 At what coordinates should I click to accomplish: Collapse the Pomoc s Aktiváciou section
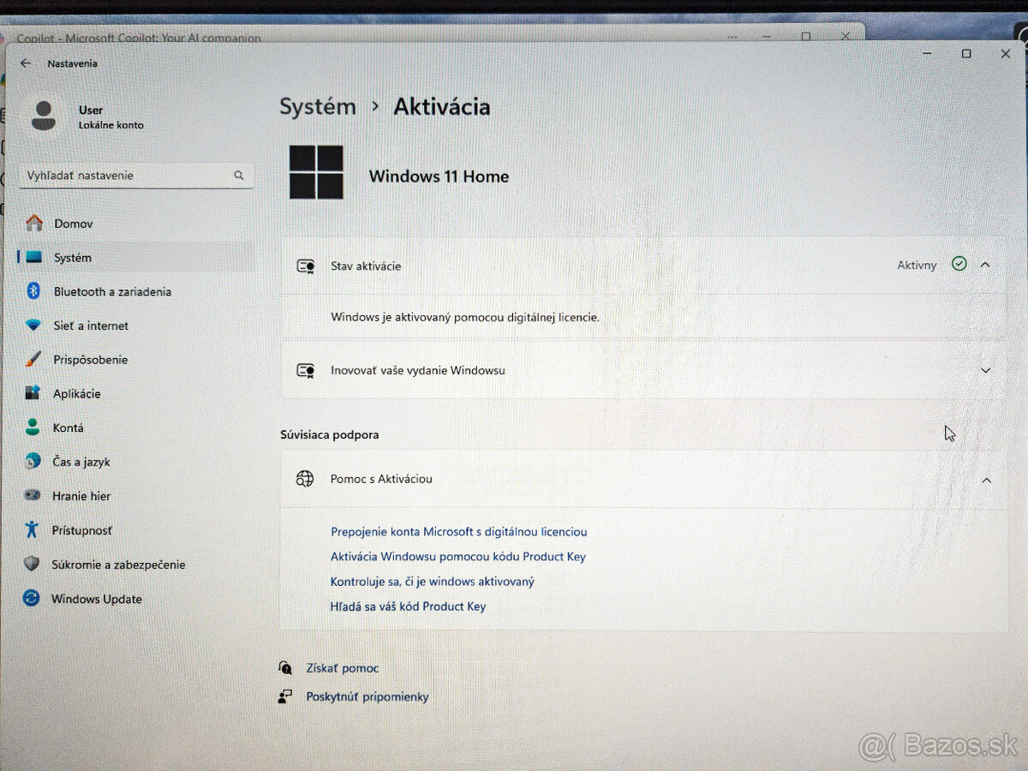985,480
